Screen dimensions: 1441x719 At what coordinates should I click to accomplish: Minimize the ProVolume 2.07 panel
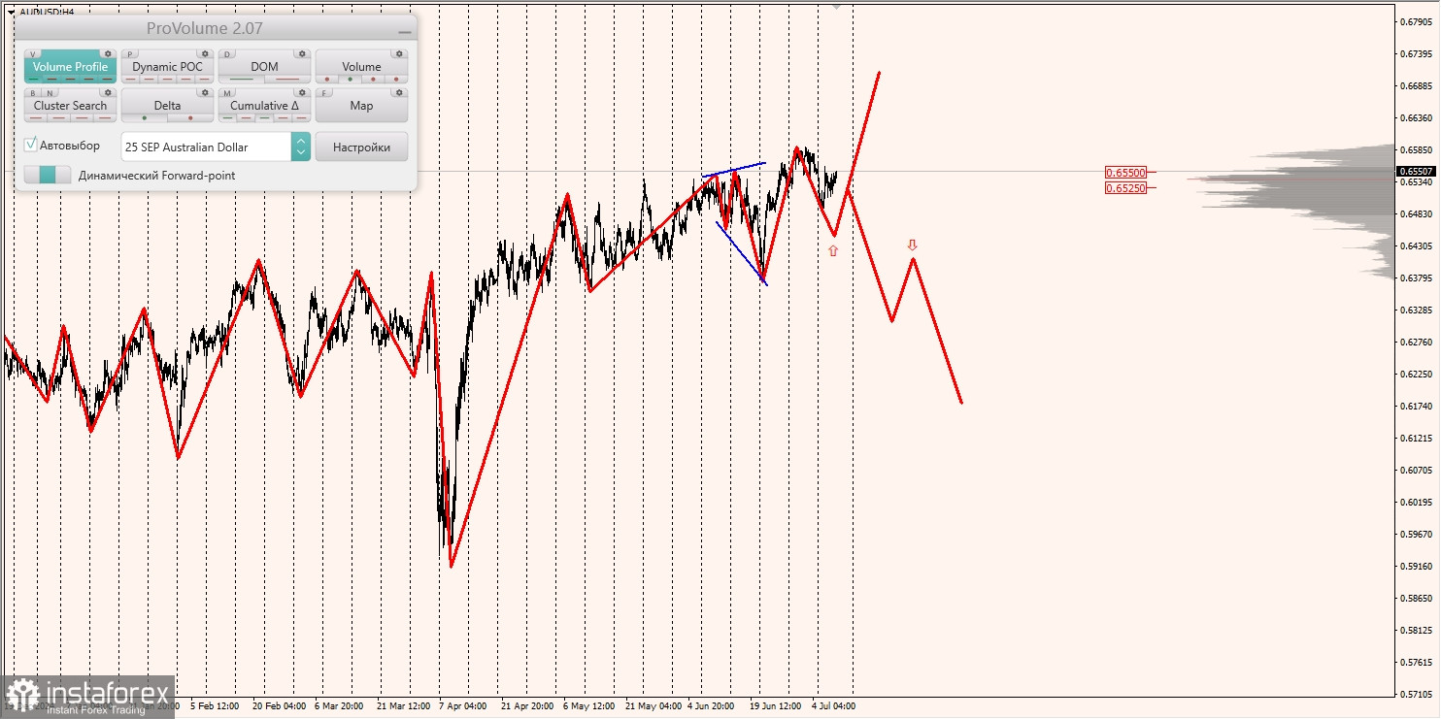tap(404, 31)
